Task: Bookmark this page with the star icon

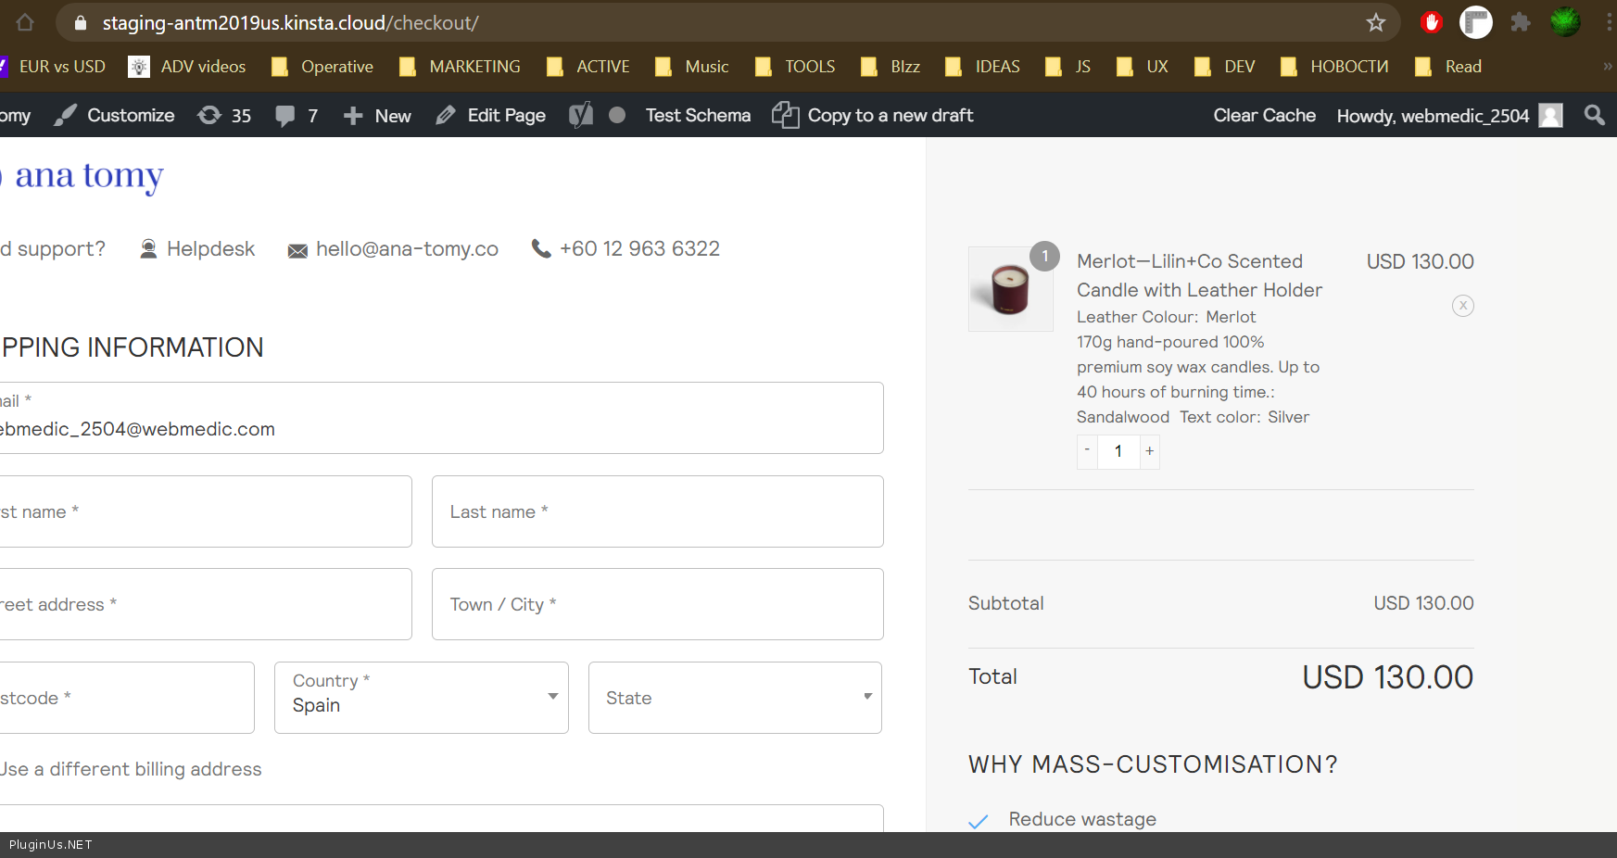Action: (1375, 22)
